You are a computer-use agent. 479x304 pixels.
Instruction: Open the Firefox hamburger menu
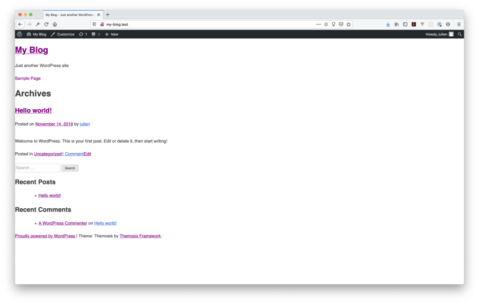coord(459,24)
